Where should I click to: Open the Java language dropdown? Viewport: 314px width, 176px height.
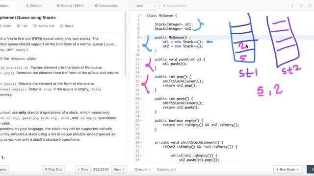tap(144, 5)
